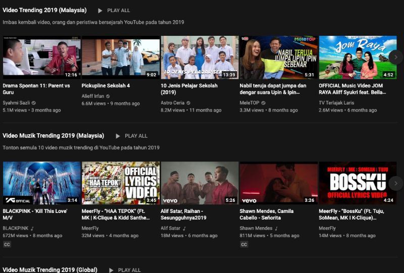
Task: Play all Video Muzik Trending 2019 (Global)
Action: point(125,270)
